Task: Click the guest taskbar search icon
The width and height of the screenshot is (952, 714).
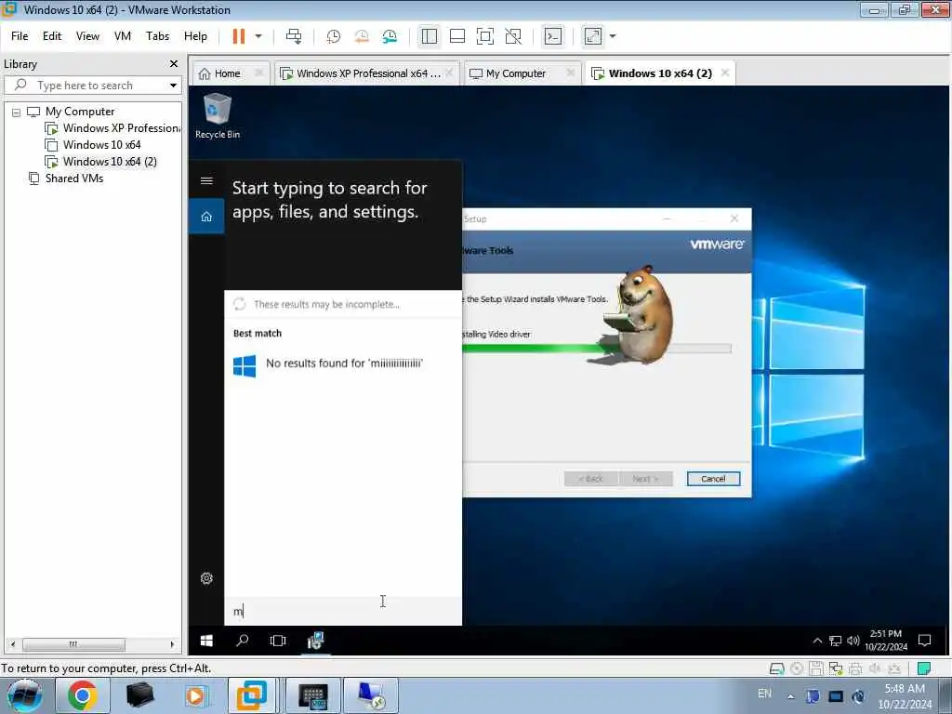Action: coord(243,641)
